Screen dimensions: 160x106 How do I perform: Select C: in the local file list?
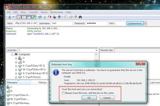click(x=11, y=87)
